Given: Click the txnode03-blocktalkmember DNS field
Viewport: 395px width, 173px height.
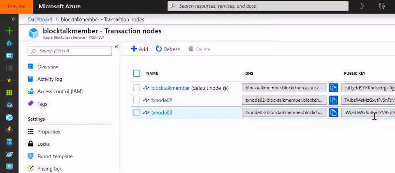Looking at the screenshot, I should pyautogui.click(x=284, y=112).
